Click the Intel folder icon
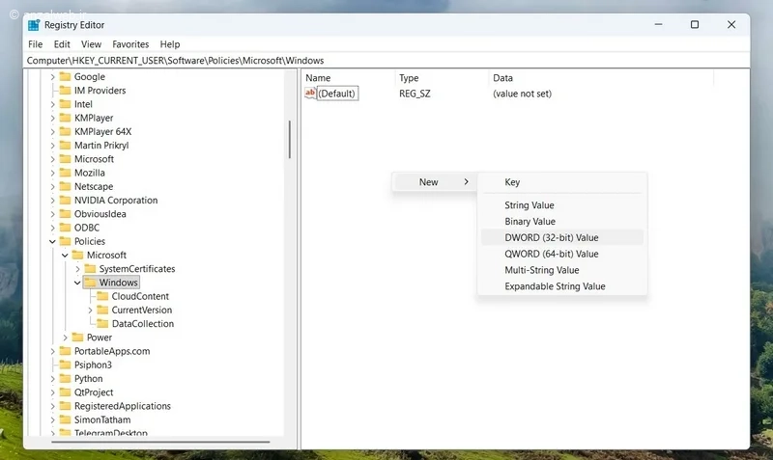This screenshot has width=773, height=460. [65, 104]
